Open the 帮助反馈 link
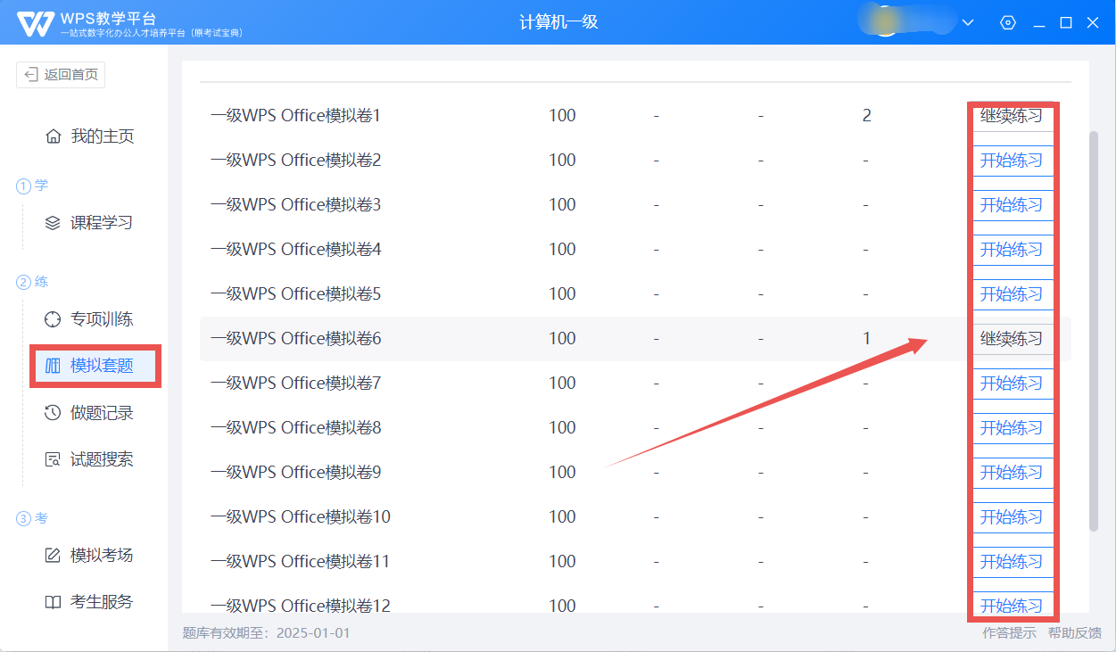The width and height of the screenshot is (1116, 652). click(x=1074, y=633)
